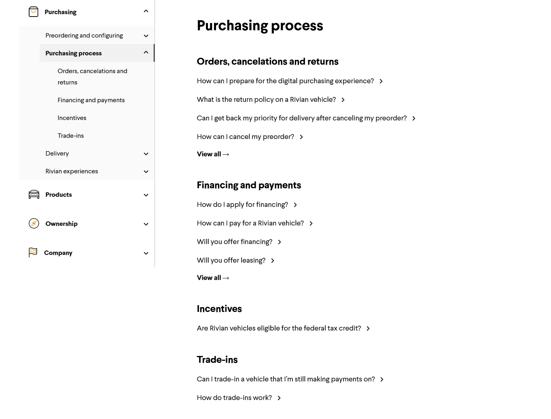Collapse the Purchasing section chevron
Viewport: 551px width, 419px height.
click(146, 11)
